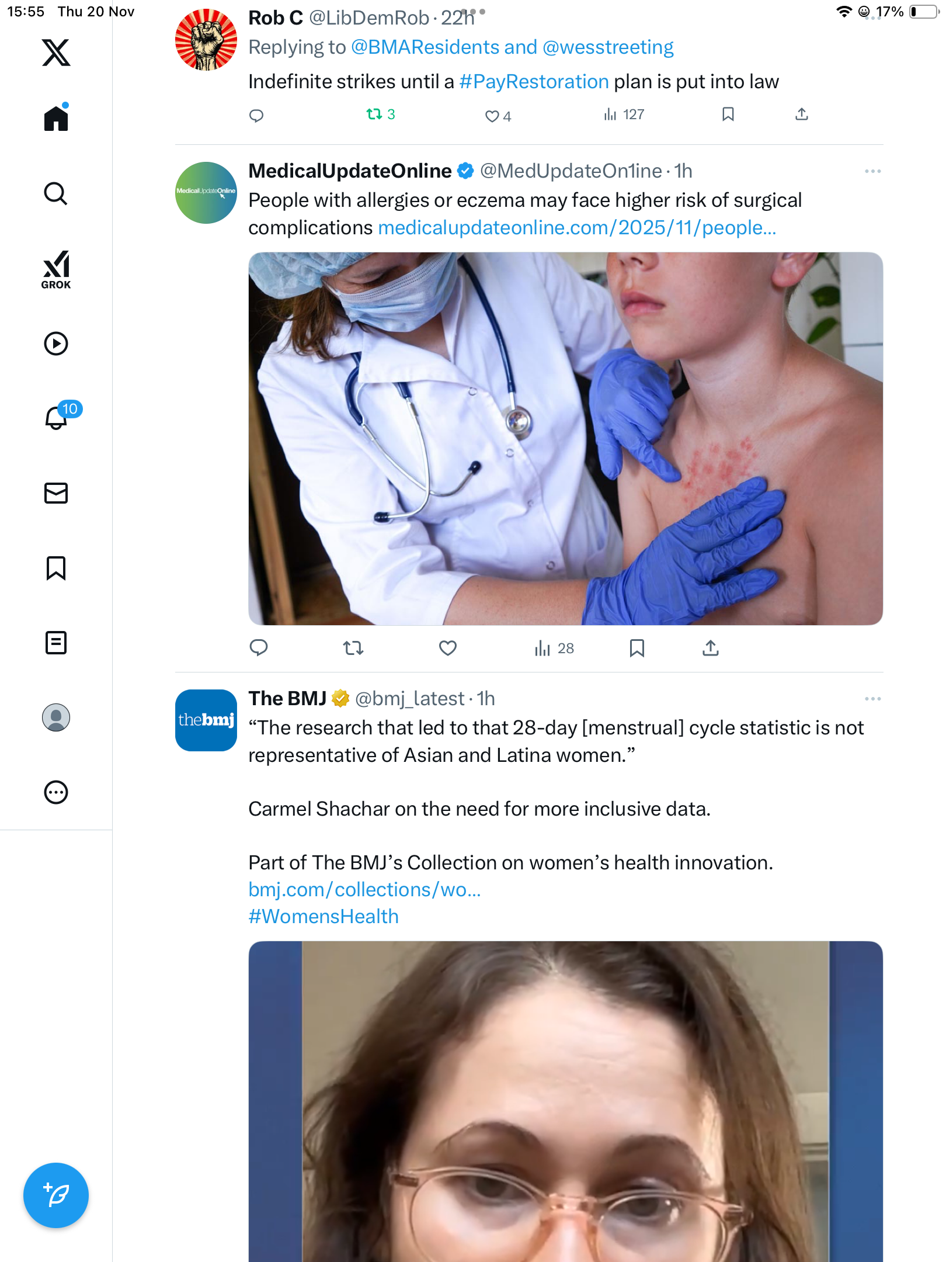Open Bookmarks tab in sidebar
Screen dimensions: 946x1262
point(56,568)
